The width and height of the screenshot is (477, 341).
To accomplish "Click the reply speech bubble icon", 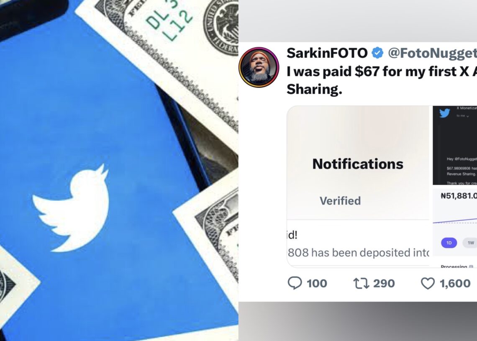I will click(x=295, y=283).
